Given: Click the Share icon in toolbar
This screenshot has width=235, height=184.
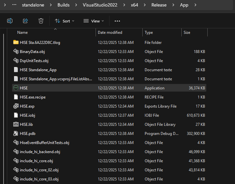Looking at the screenshot, I should (25, 21).
